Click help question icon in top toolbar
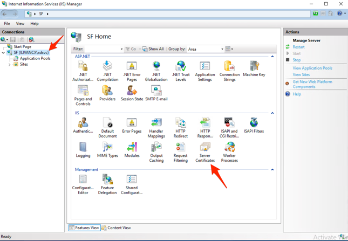 pos(339,13)
